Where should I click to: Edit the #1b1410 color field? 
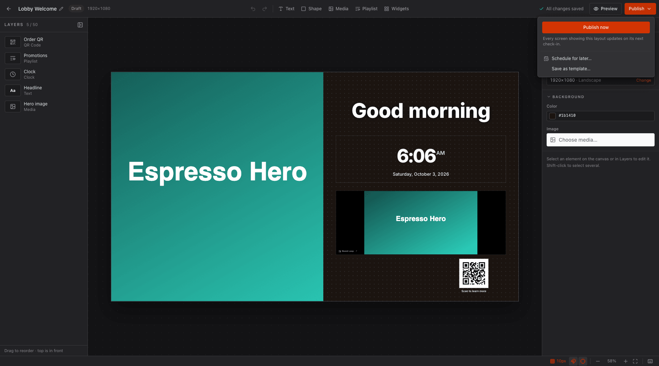[x=600, y=116]
